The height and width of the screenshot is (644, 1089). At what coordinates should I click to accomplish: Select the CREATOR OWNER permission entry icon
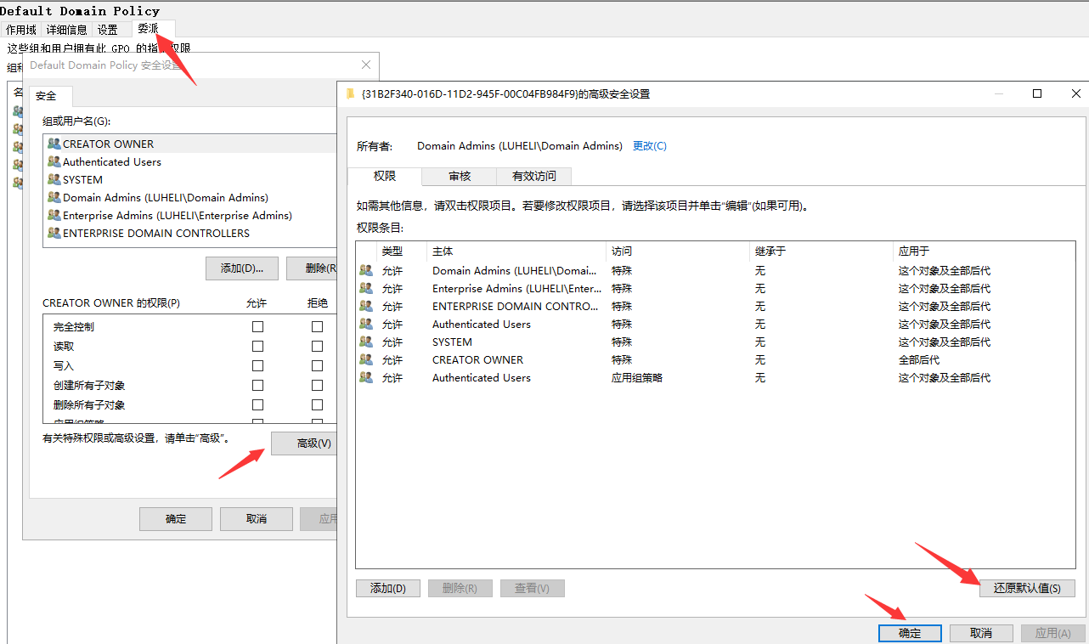coord(366,359)
